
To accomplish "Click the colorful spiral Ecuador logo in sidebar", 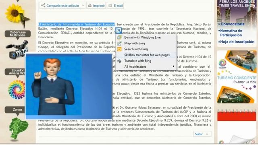I will 17,89.
